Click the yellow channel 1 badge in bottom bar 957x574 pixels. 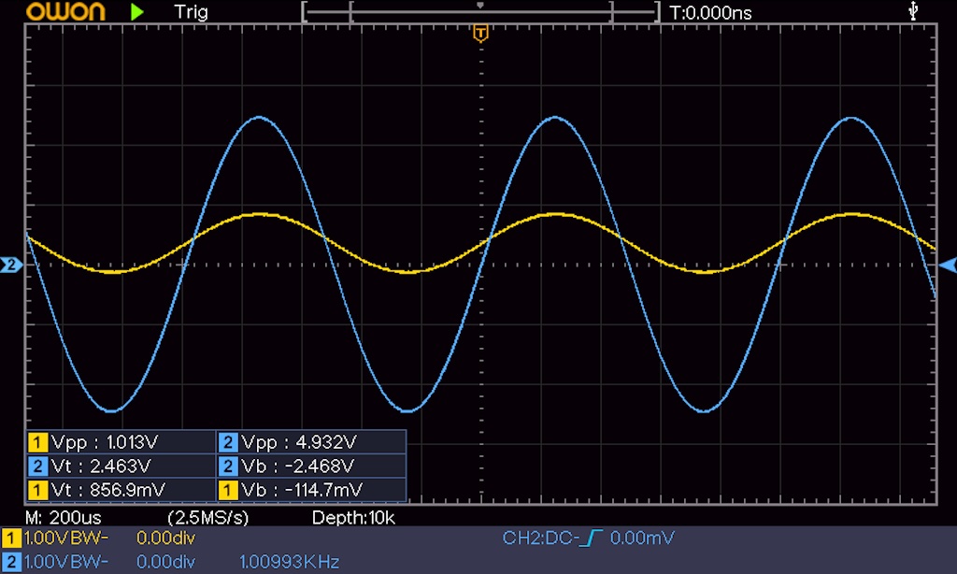pos(11,538)
